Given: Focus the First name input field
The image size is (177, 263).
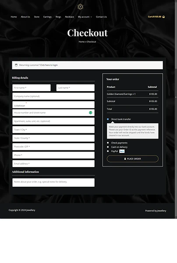Looking at the screenshot, I should (32, 88).
